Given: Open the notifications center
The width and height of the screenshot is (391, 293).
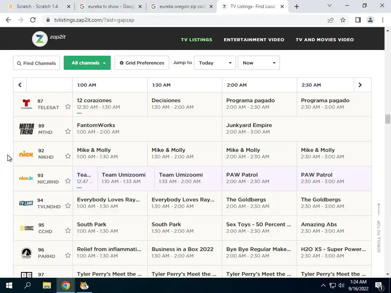Looking at the screenshot, I should tap(378, 285).
